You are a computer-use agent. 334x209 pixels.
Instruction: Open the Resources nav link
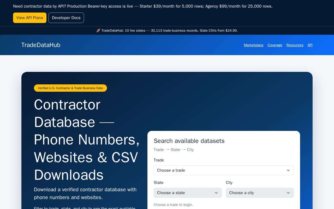(x=295, y=45)
